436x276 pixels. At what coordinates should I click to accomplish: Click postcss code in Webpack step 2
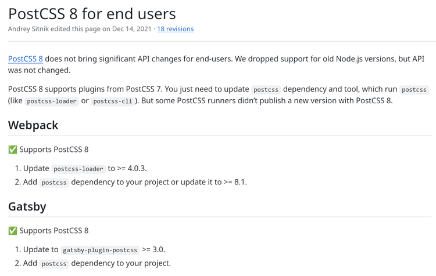point(54,182)
